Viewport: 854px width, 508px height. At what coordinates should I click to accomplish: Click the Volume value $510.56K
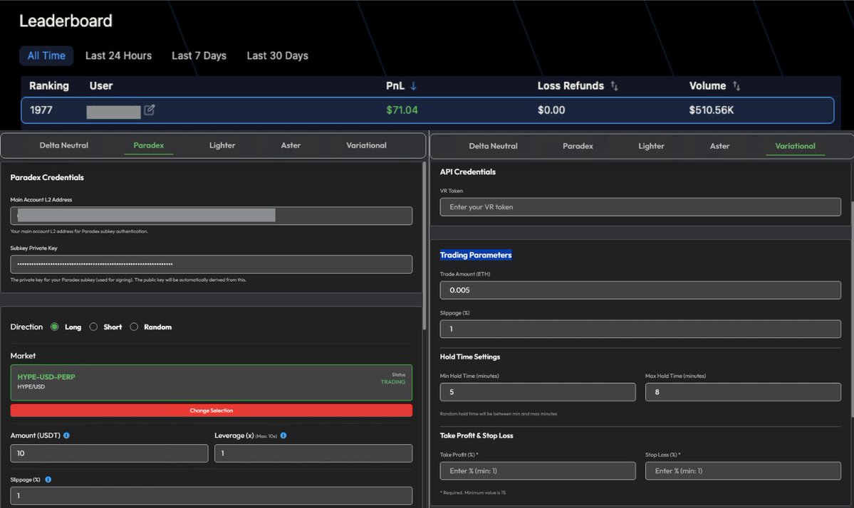coord(712,110)
